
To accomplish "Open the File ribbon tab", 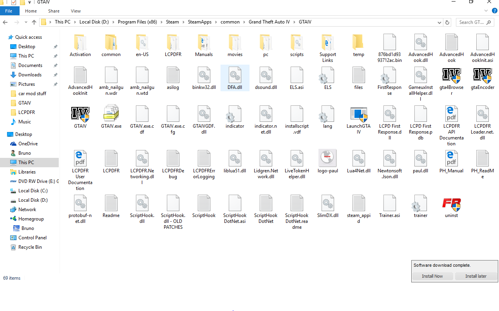I will pos(9,11).
